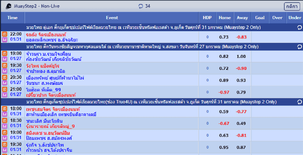Choose Away odds 0.49 in 18:30 match

coord(241,123)
